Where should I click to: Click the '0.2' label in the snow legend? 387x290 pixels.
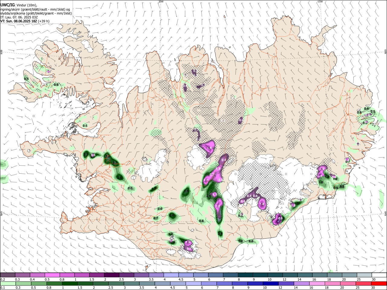[x=2, y=279]
